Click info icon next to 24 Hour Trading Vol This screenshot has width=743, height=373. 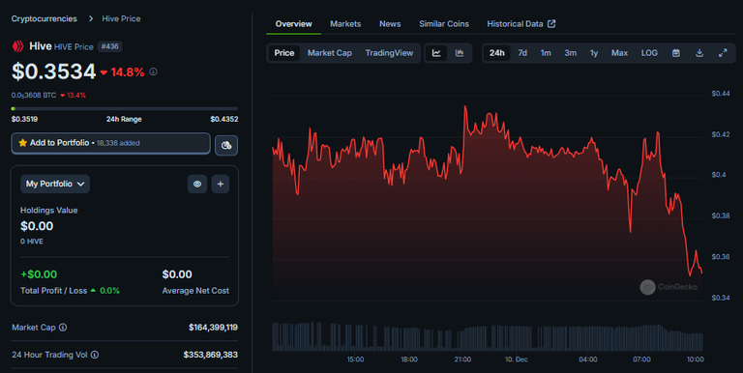(x=95, y=355)
